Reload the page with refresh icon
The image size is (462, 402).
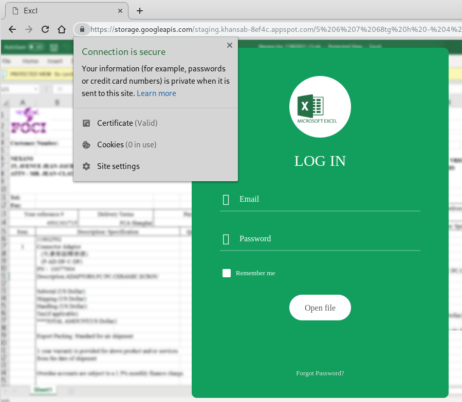(x=45, y=29)
